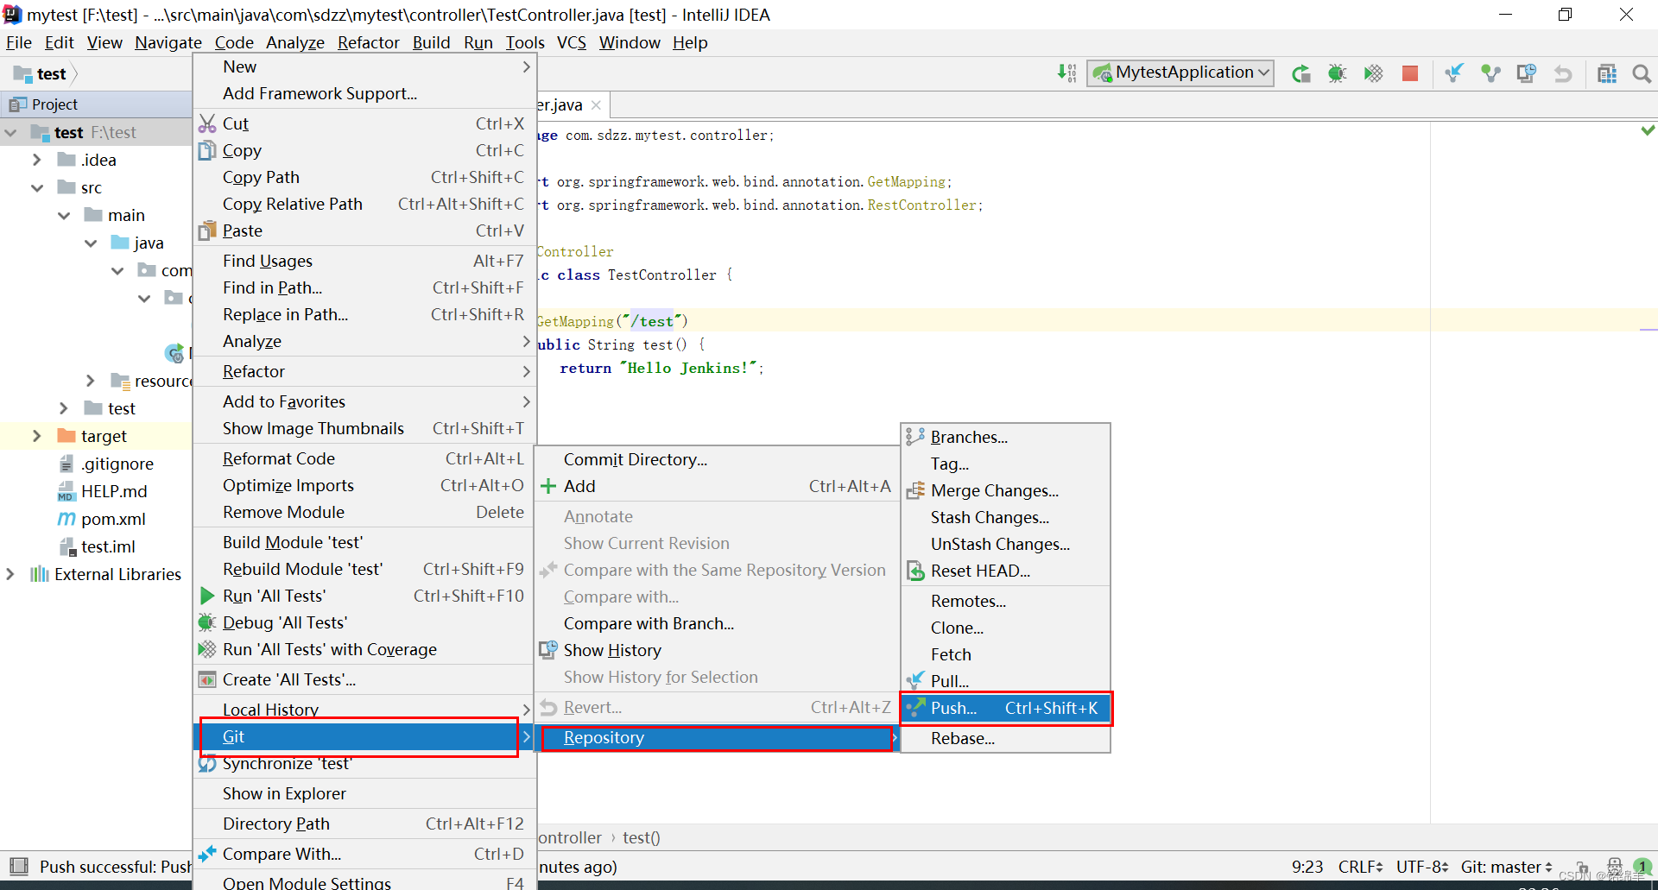Click the VCS Commit icon in toolbar

[x=1490, y=74]
